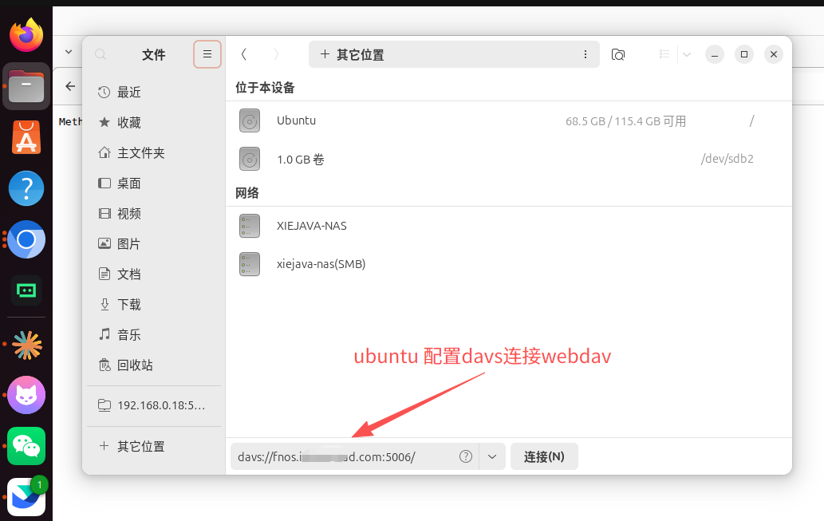824x521 pixels.
Task: Click the location search camera-folder icon
Action: coord(618,54)
